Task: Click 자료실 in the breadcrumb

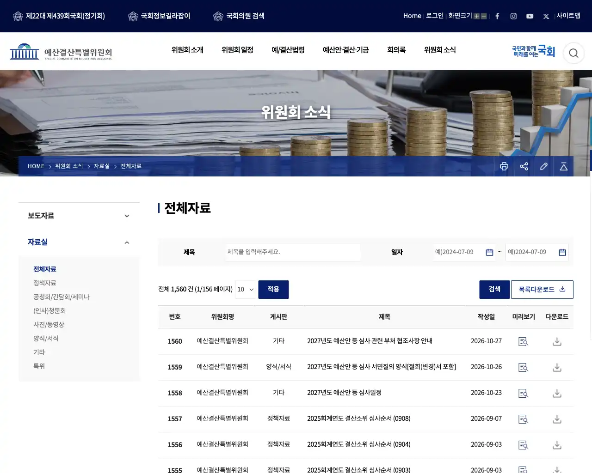Action: [102, 166]
